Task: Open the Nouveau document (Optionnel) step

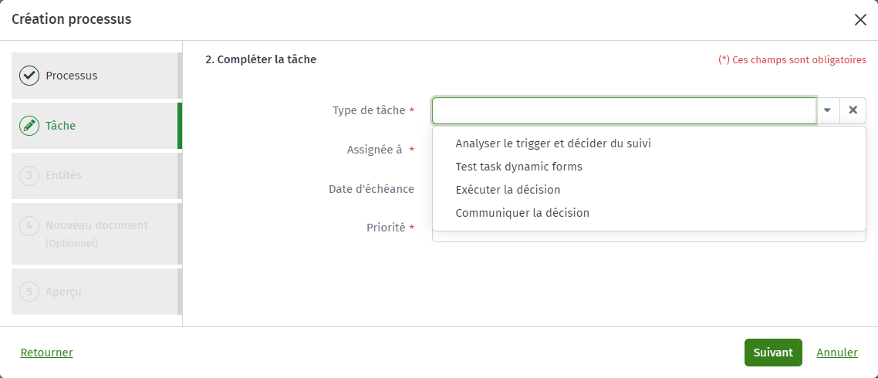Action: 96,234
